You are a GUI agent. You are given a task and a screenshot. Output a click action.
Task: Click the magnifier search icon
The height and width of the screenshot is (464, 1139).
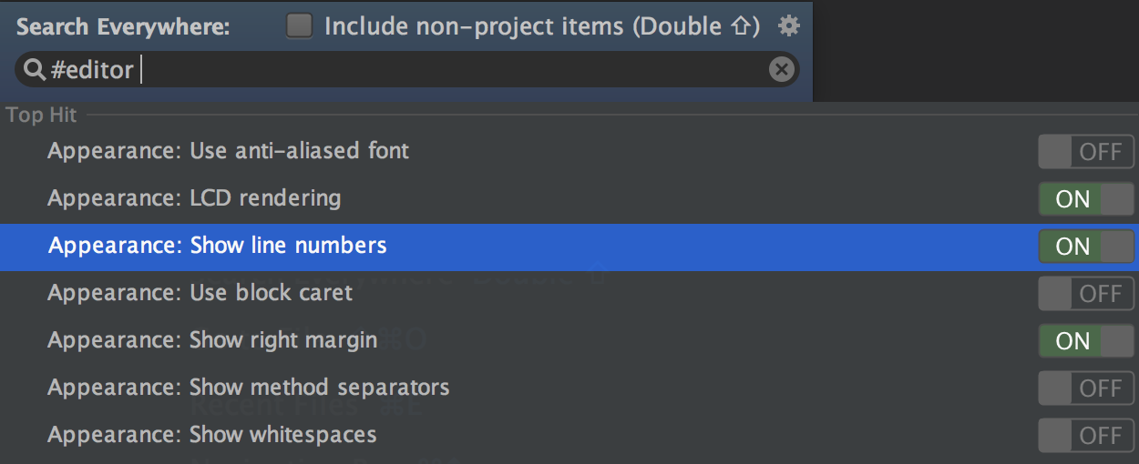click(x=34, y=69)
